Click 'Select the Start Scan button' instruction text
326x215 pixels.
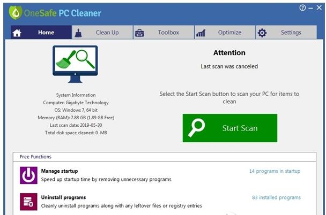pyautogui.click(x=229, y=98)
